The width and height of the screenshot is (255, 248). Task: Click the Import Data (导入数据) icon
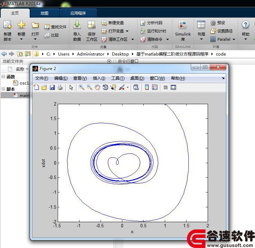tap(77, 25)
